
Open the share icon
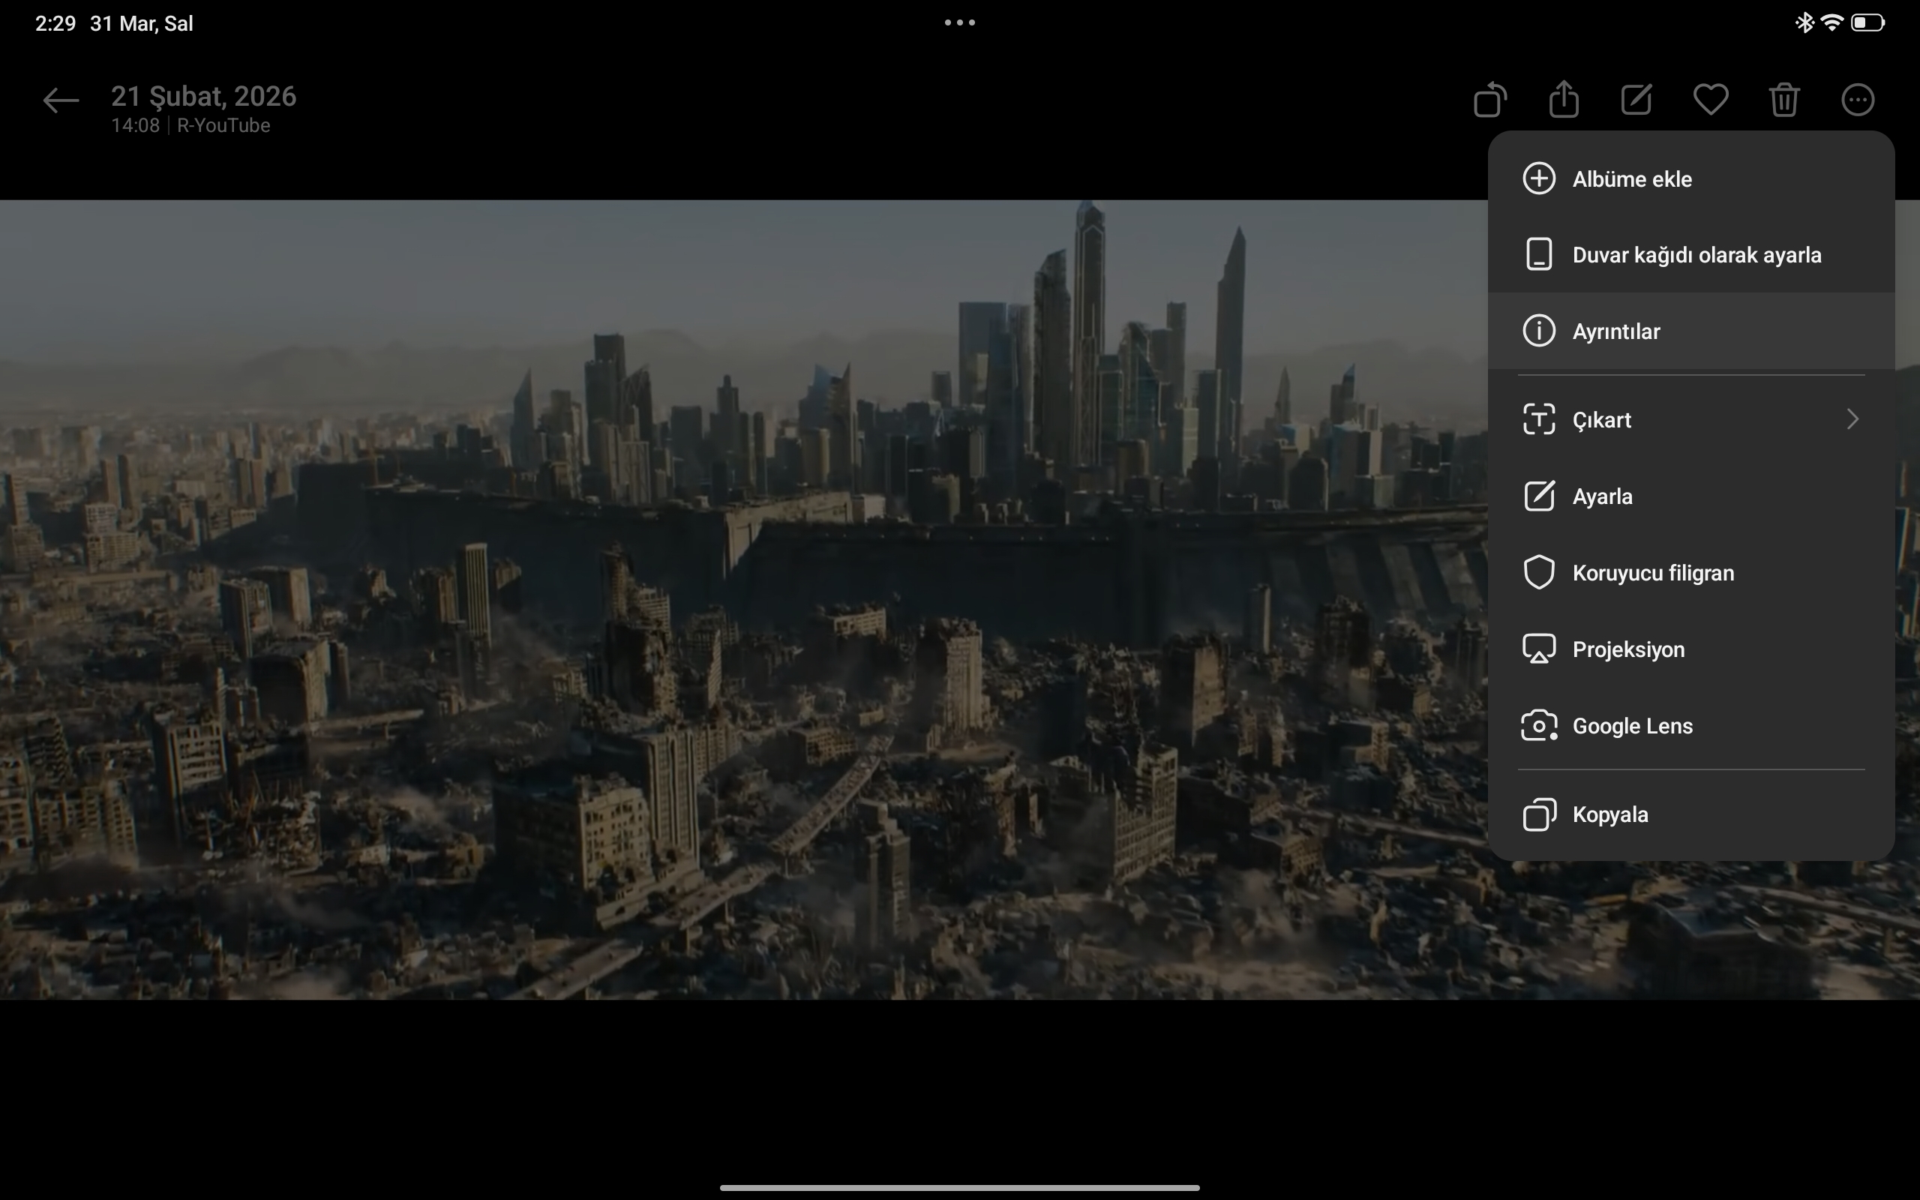(x=1564, y=100)
